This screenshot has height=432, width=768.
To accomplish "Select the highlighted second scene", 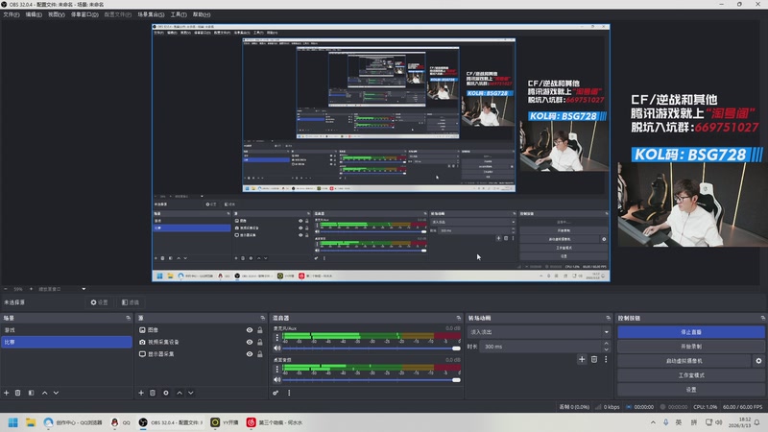I will 66,342.
